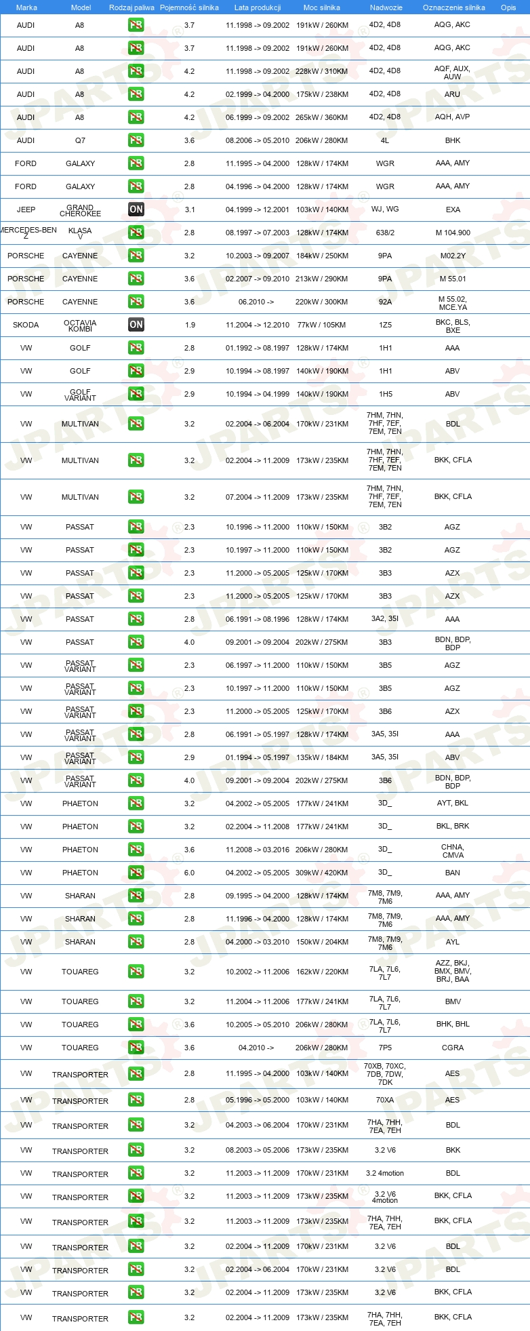Click the PB icon in VW Multivan BDL row
The image size is (530, 1331).
click(136, 424)
